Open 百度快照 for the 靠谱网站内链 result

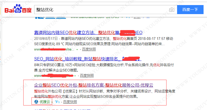[89, 49]
